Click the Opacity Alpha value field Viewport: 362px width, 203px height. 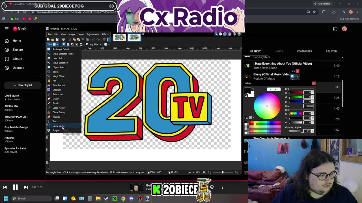[307, 131]
